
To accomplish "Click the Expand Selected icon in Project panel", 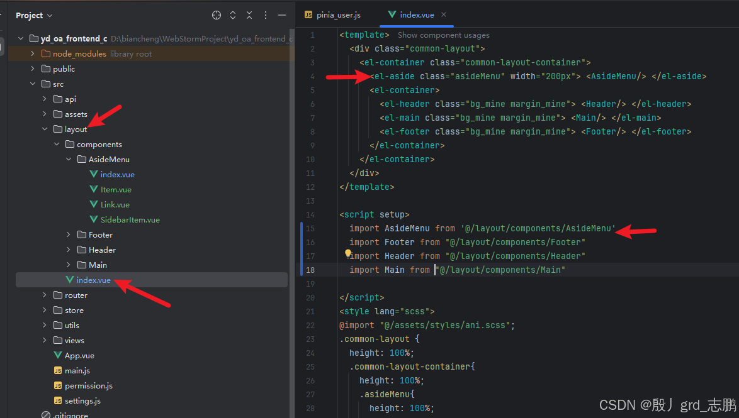I will (233, 15).
